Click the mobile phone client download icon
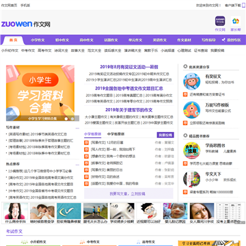Image resolution: width=246 pixels, height=246 pixels. coord(243,5)
